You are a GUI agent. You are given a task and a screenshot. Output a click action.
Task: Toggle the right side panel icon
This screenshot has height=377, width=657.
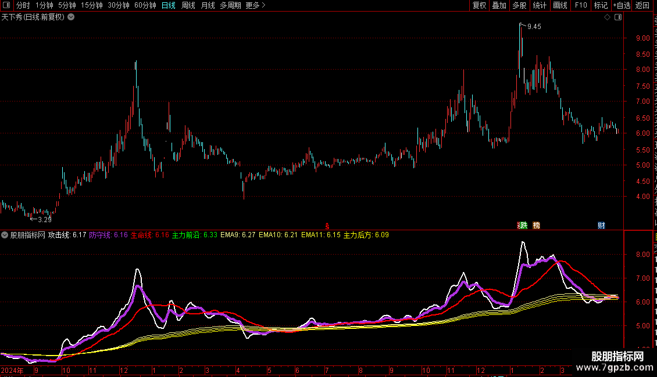[618, 17]
